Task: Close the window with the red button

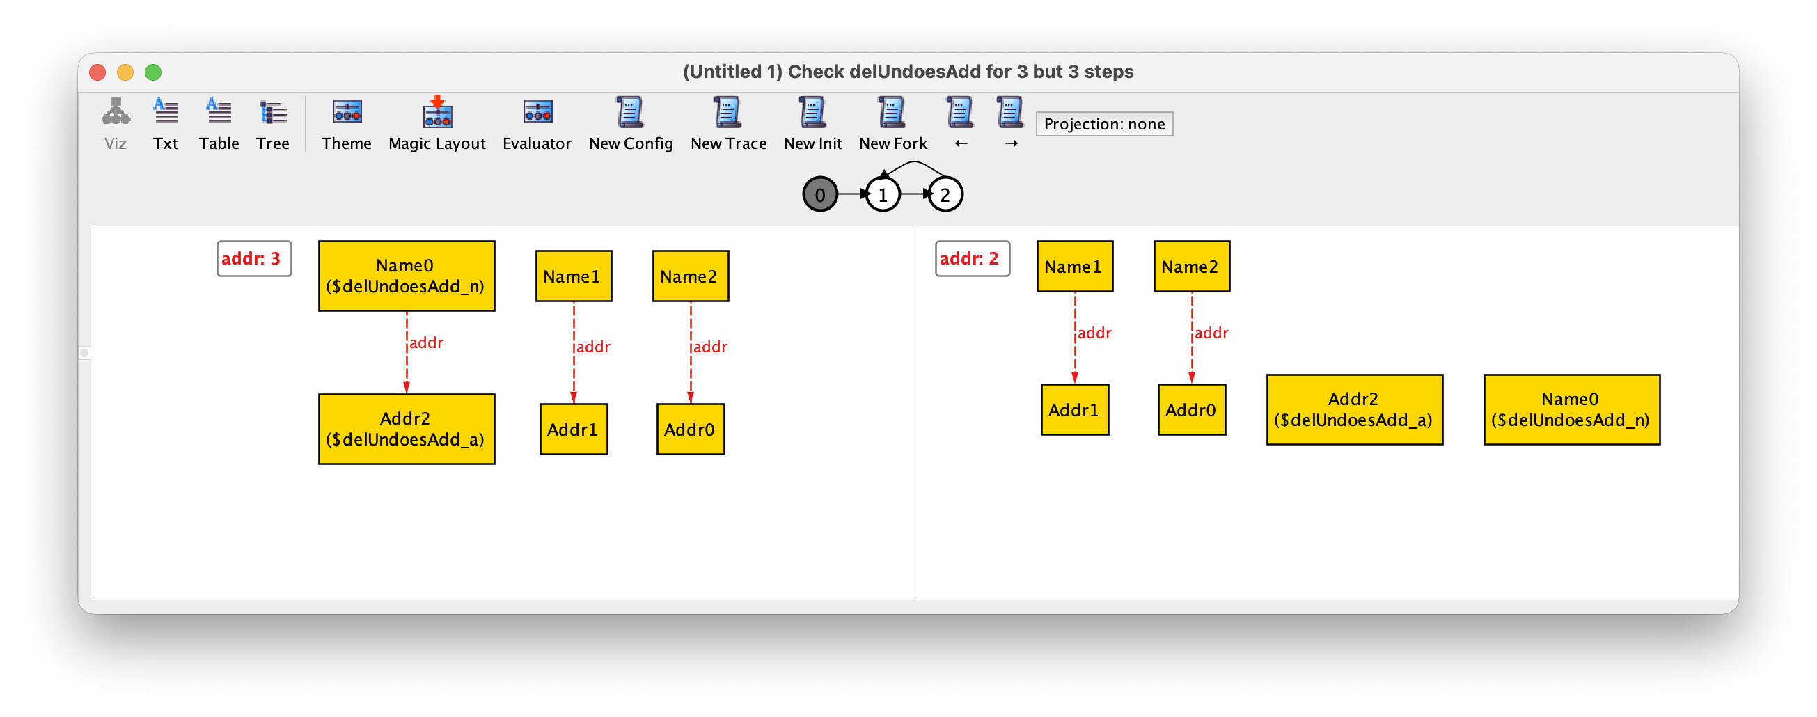Action: tap(97, 72)
